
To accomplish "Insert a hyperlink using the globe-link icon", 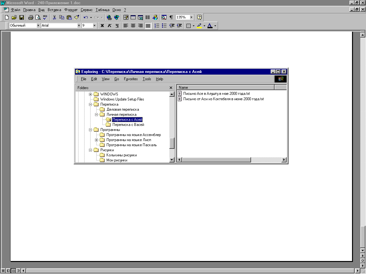I will pyautogui.click(x=109, y=17).
